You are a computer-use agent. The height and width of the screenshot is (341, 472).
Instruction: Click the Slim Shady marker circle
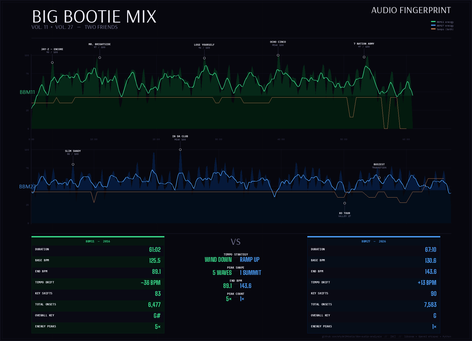73,164
